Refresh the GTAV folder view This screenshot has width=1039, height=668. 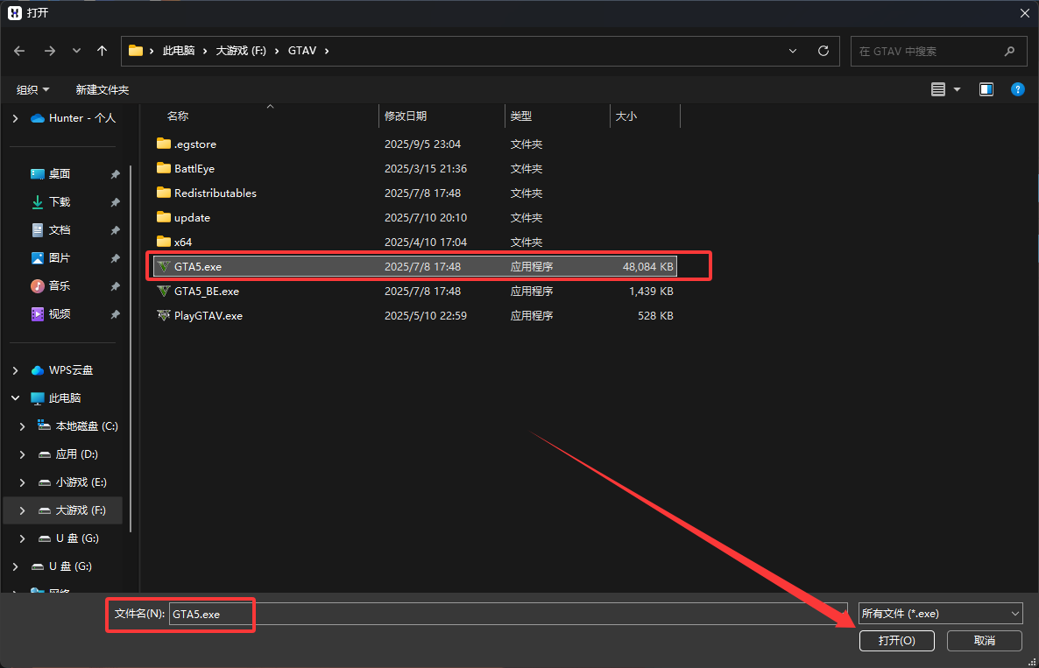point(823,51)
